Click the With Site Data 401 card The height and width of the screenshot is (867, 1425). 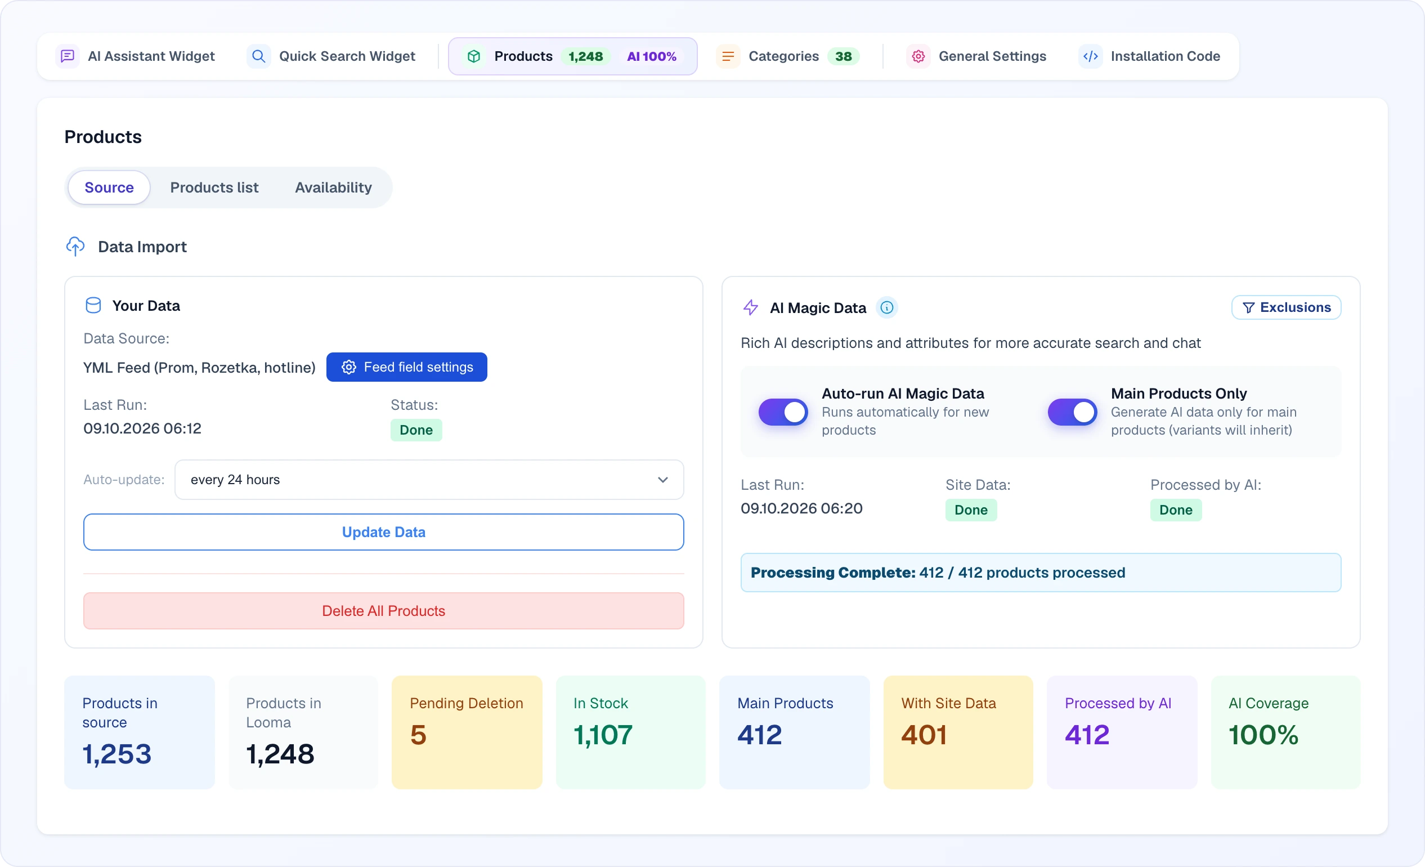[958, 732]
